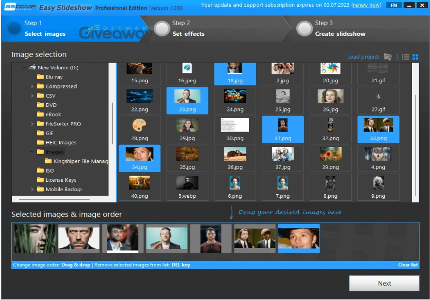Click the Step 3 circle indicator
Image resolution: width=430 pixels, height=300 pixels.
point(304,28)
